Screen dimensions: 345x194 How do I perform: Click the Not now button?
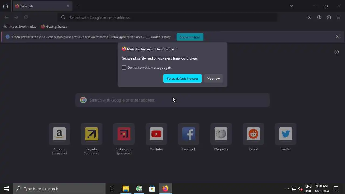point(213,78)
